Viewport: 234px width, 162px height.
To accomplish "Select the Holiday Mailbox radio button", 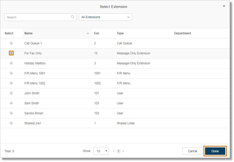I will click(11, 63).
